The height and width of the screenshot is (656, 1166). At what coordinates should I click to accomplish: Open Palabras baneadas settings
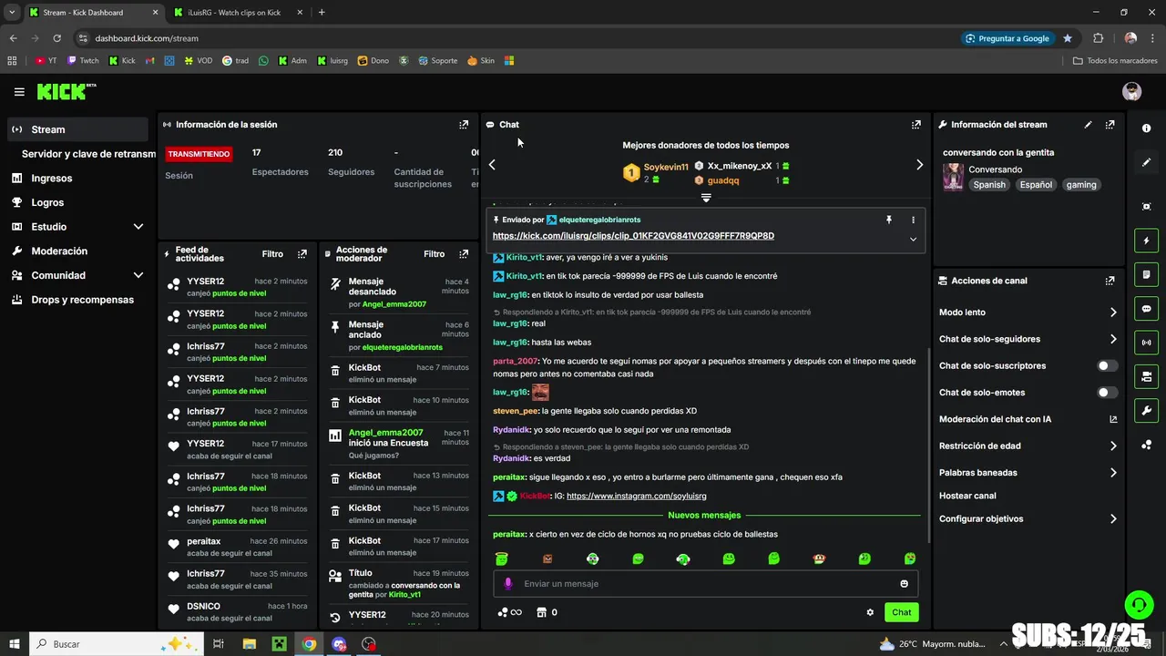(x=1028, y=473)
